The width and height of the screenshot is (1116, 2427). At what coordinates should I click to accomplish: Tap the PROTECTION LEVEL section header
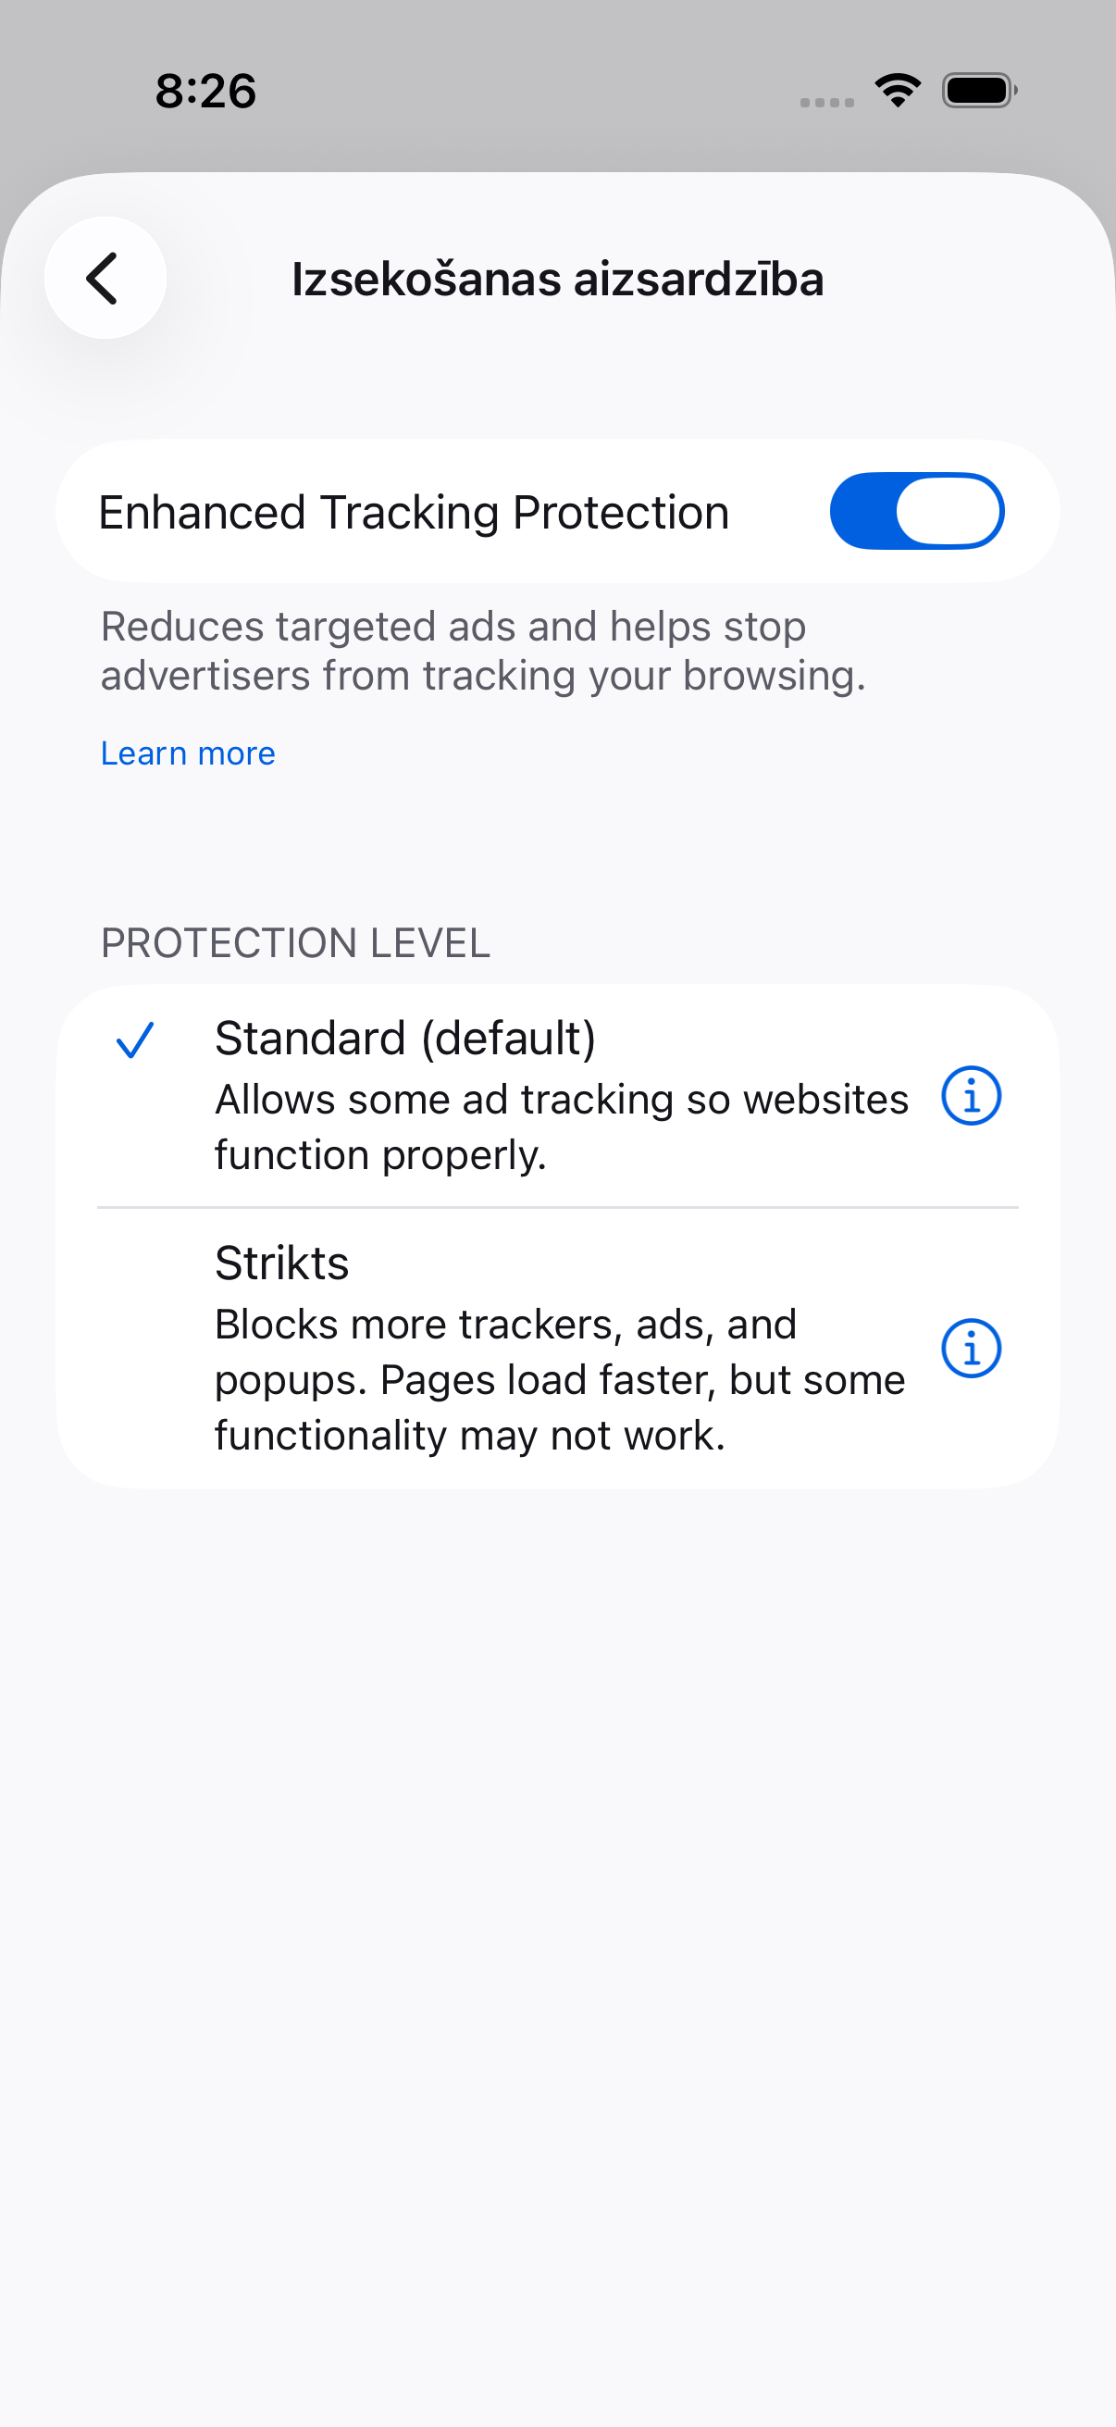click(296, 943)
